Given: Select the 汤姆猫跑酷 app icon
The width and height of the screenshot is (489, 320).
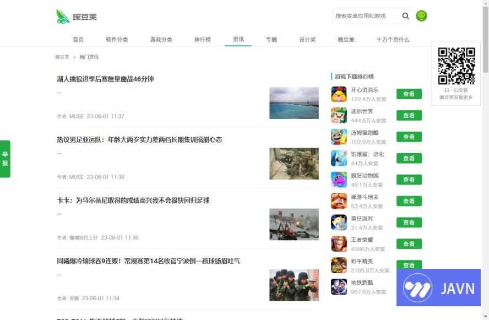Looking at the screenshot, I should (339, 137).
